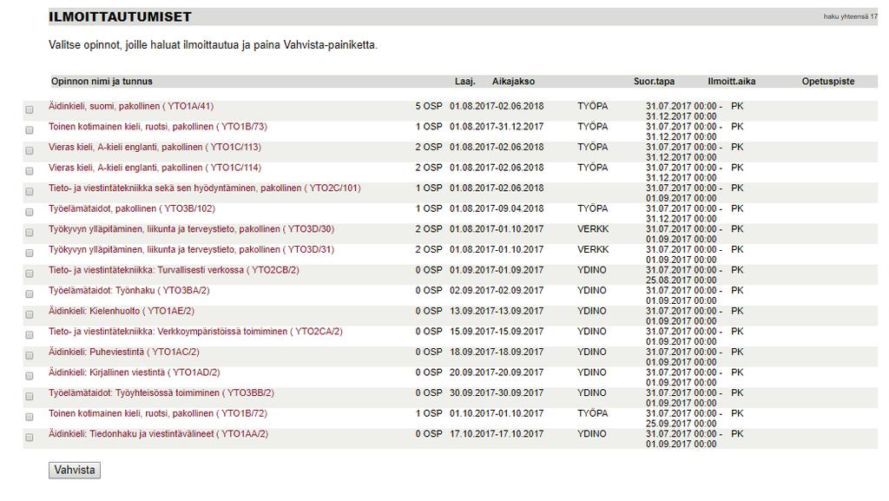Image resolution: width=889 pixels, height=501 pixels.
Task: Open Tiedonhaku ja viestintävälineet (YTO1AA/2) link
Action: [158, 433]
